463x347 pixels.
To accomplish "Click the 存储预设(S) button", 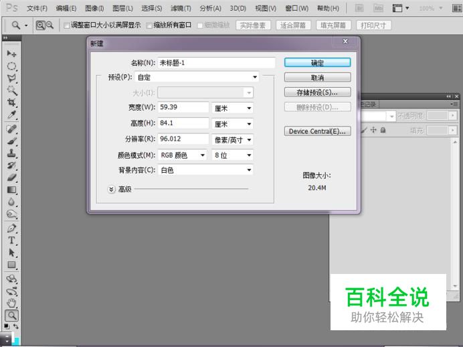I will [317, 92].
